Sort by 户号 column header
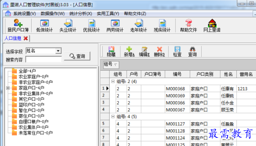Screen dimensions: 256x146 tap(134, 74)
